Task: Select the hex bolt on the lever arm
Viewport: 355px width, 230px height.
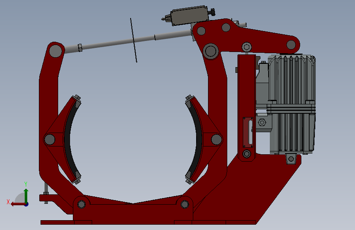Action: pos(246,47)
